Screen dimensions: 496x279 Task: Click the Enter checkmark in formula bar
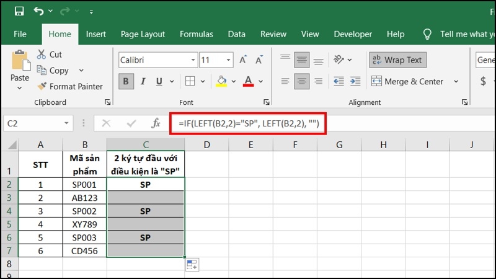[x=131, y=123]
